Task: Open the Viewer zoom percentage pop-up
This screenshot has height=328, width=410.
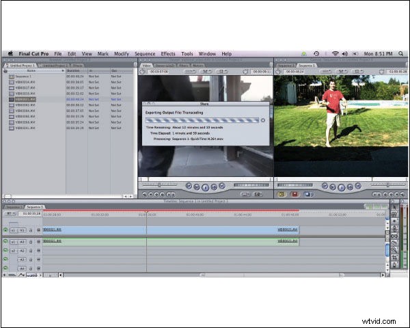Action: tap(190, 71)
